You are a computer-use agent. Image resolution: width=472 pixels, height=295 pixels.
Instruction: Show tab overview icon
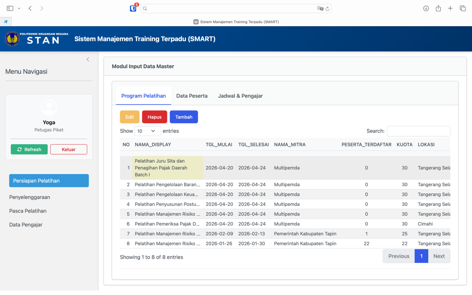coord(462,8)
